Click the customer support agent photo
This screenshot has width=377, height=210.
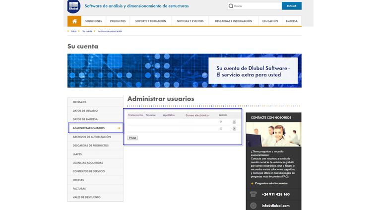(273, 135)
